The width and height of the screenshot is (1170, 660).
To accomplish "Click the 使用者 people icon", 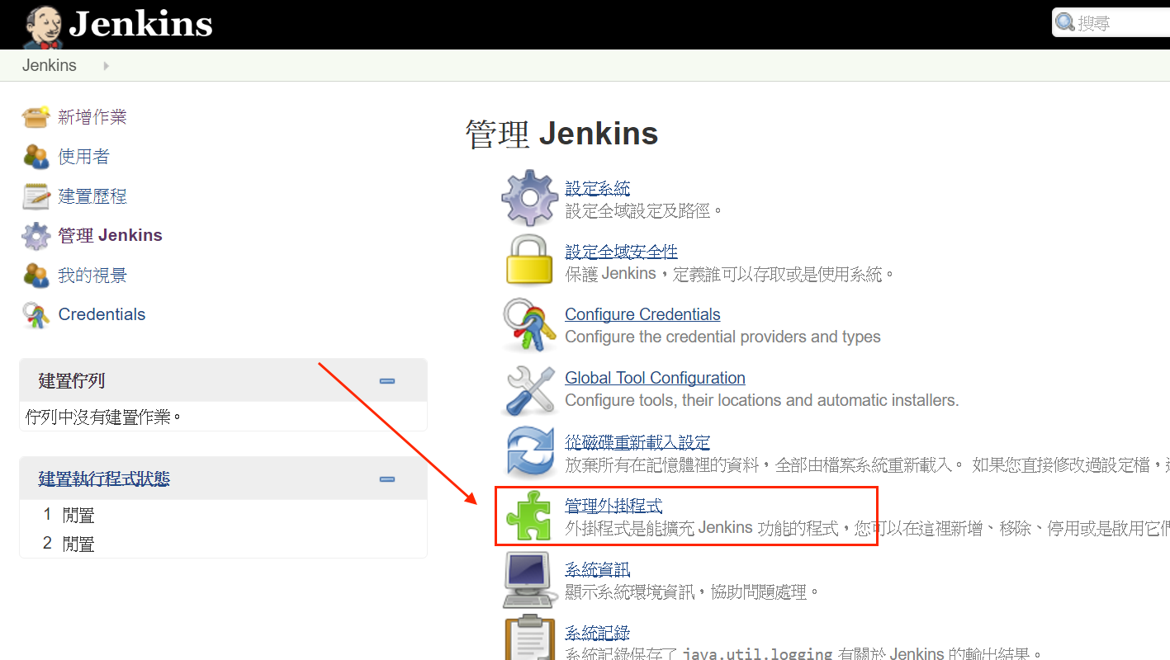I will coord(36,157).
